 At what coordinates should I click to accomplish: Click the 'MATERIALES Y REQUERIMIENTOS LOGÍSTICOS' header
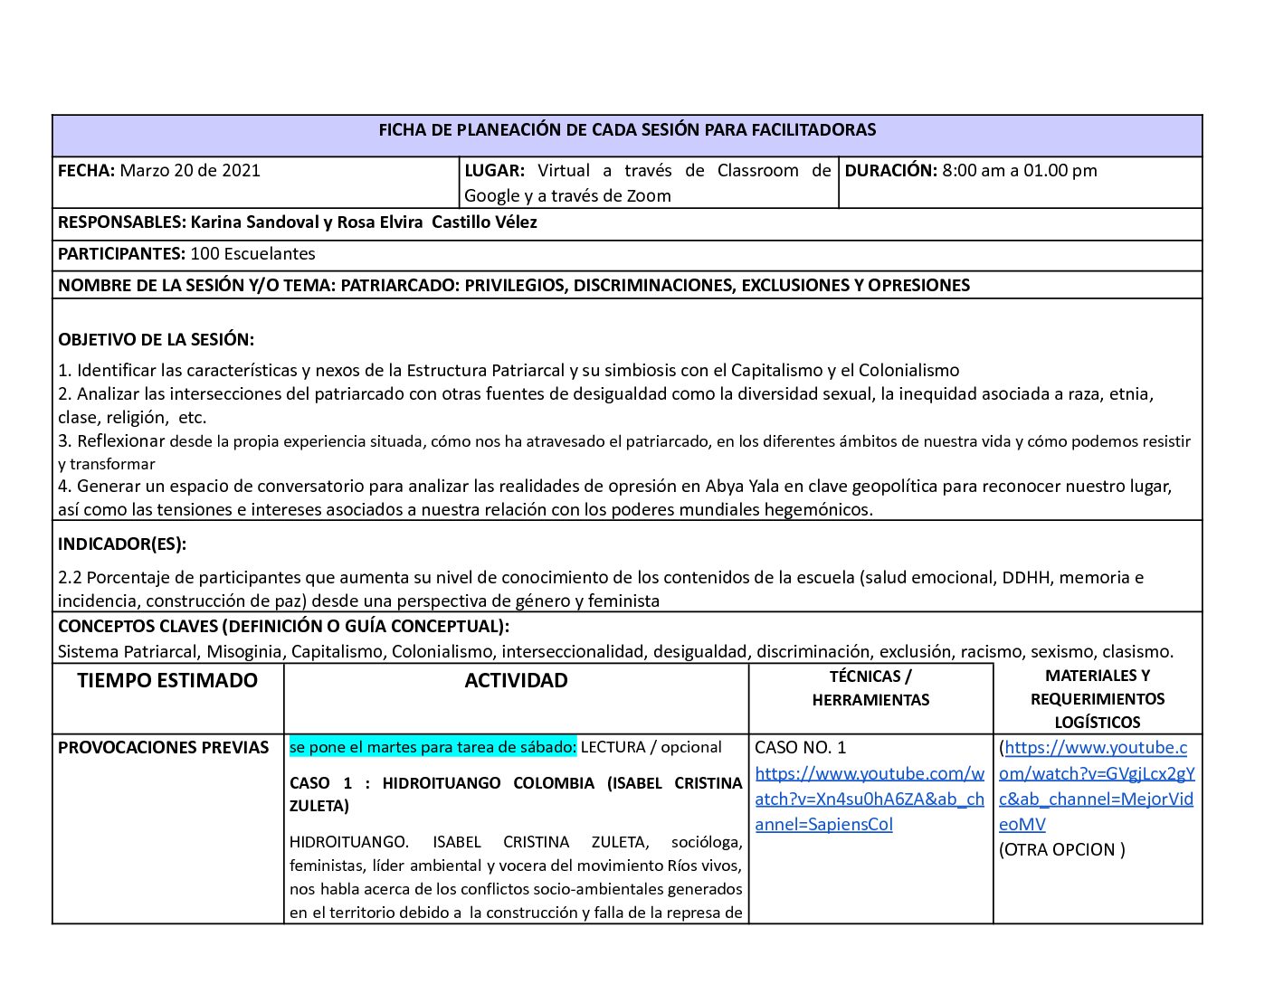coord(1098,699)
